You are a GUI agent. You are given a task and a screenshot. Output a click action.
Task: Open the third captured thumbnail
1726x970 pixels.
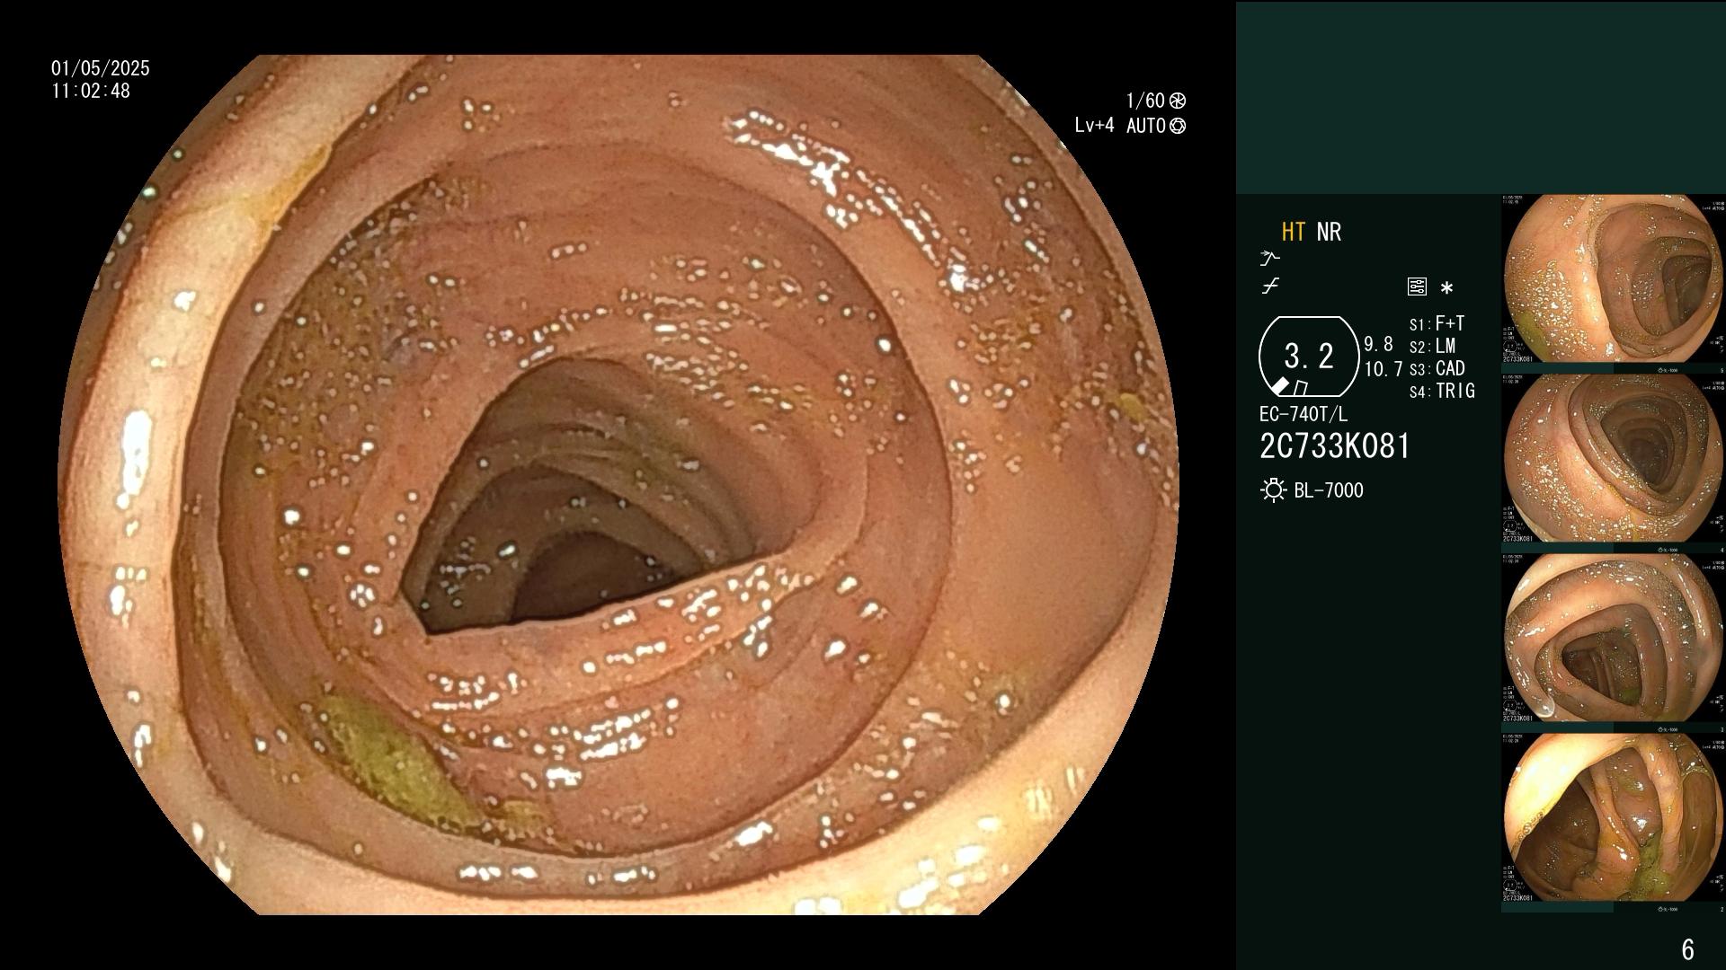[x=1613, y=638]
